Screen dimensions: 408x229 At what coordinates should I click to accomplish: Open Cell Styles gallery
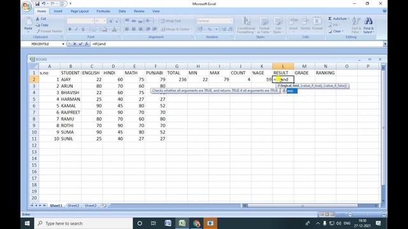(278, 25)
